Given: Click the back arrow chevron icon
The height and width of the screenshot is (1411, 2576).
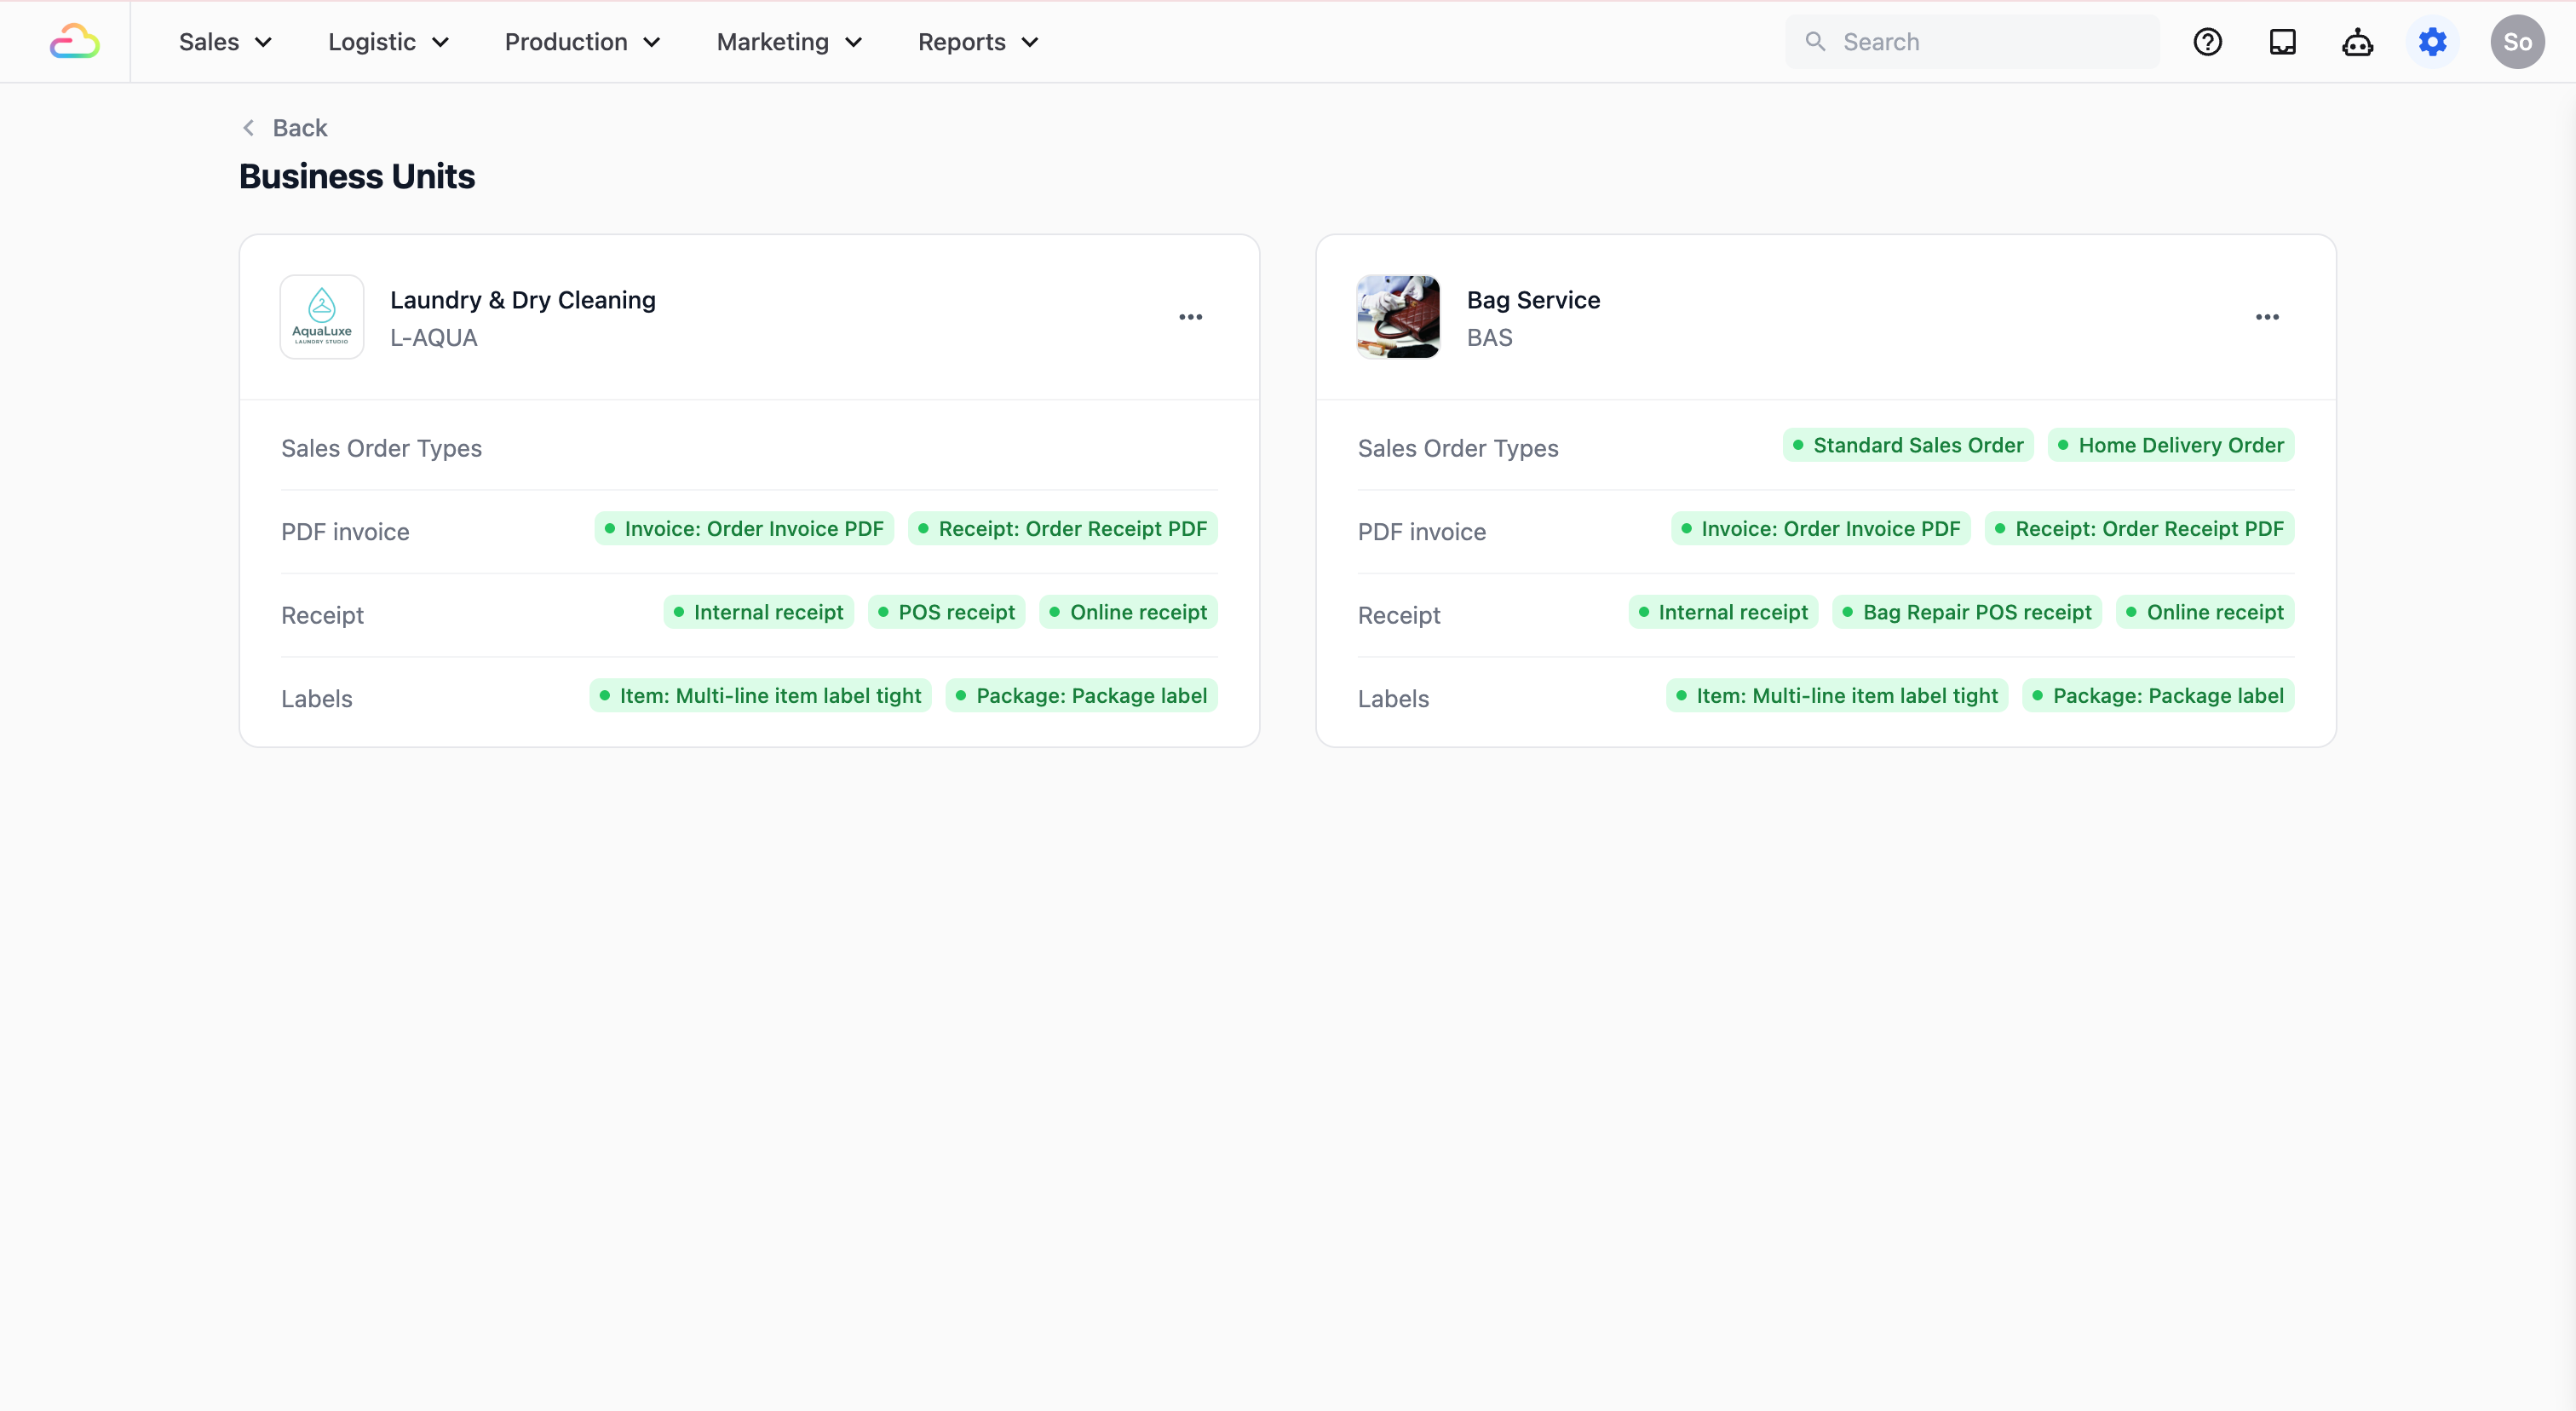Looking at the screenshot, I should (249, 128).
